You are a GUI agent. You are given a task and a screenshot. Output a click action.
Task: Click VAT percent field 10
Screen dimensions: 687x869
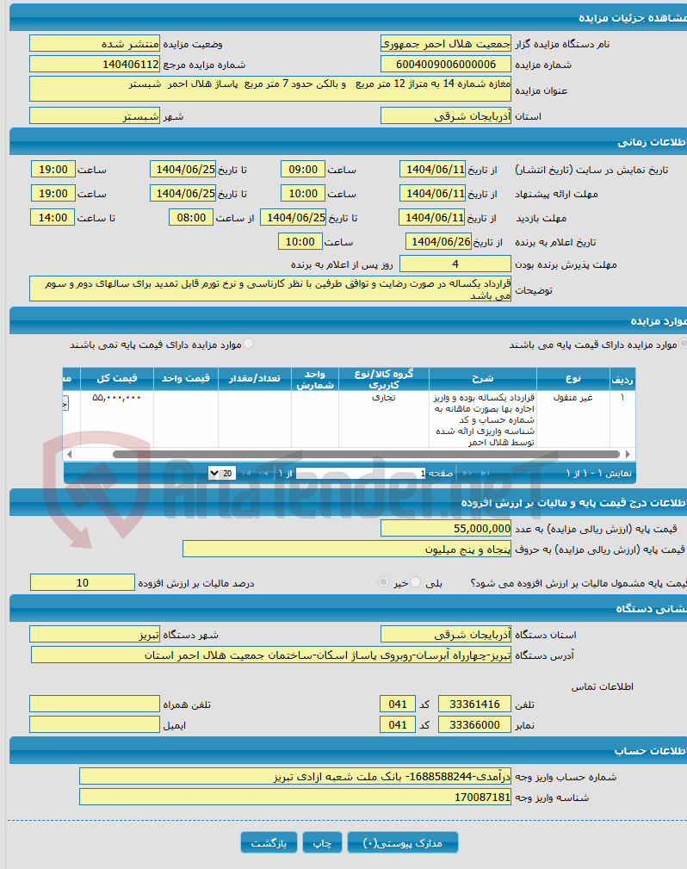pos(82,582)
